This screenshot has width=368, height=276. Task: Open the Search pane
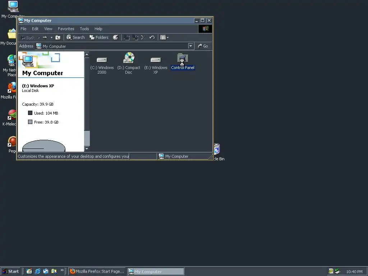tap(75, 37)
